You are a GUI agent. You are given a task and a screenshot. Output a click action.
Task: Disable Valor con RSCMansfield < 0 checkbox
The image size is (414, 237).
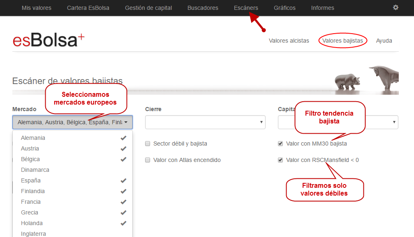point(280,160)
